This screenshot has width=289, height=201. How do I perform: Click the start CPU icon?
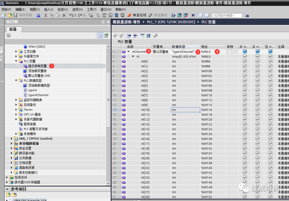pos(179,15)
